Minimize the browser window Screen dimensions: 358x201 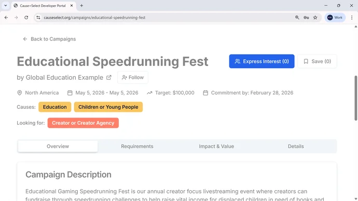click(x=326, y=6)
